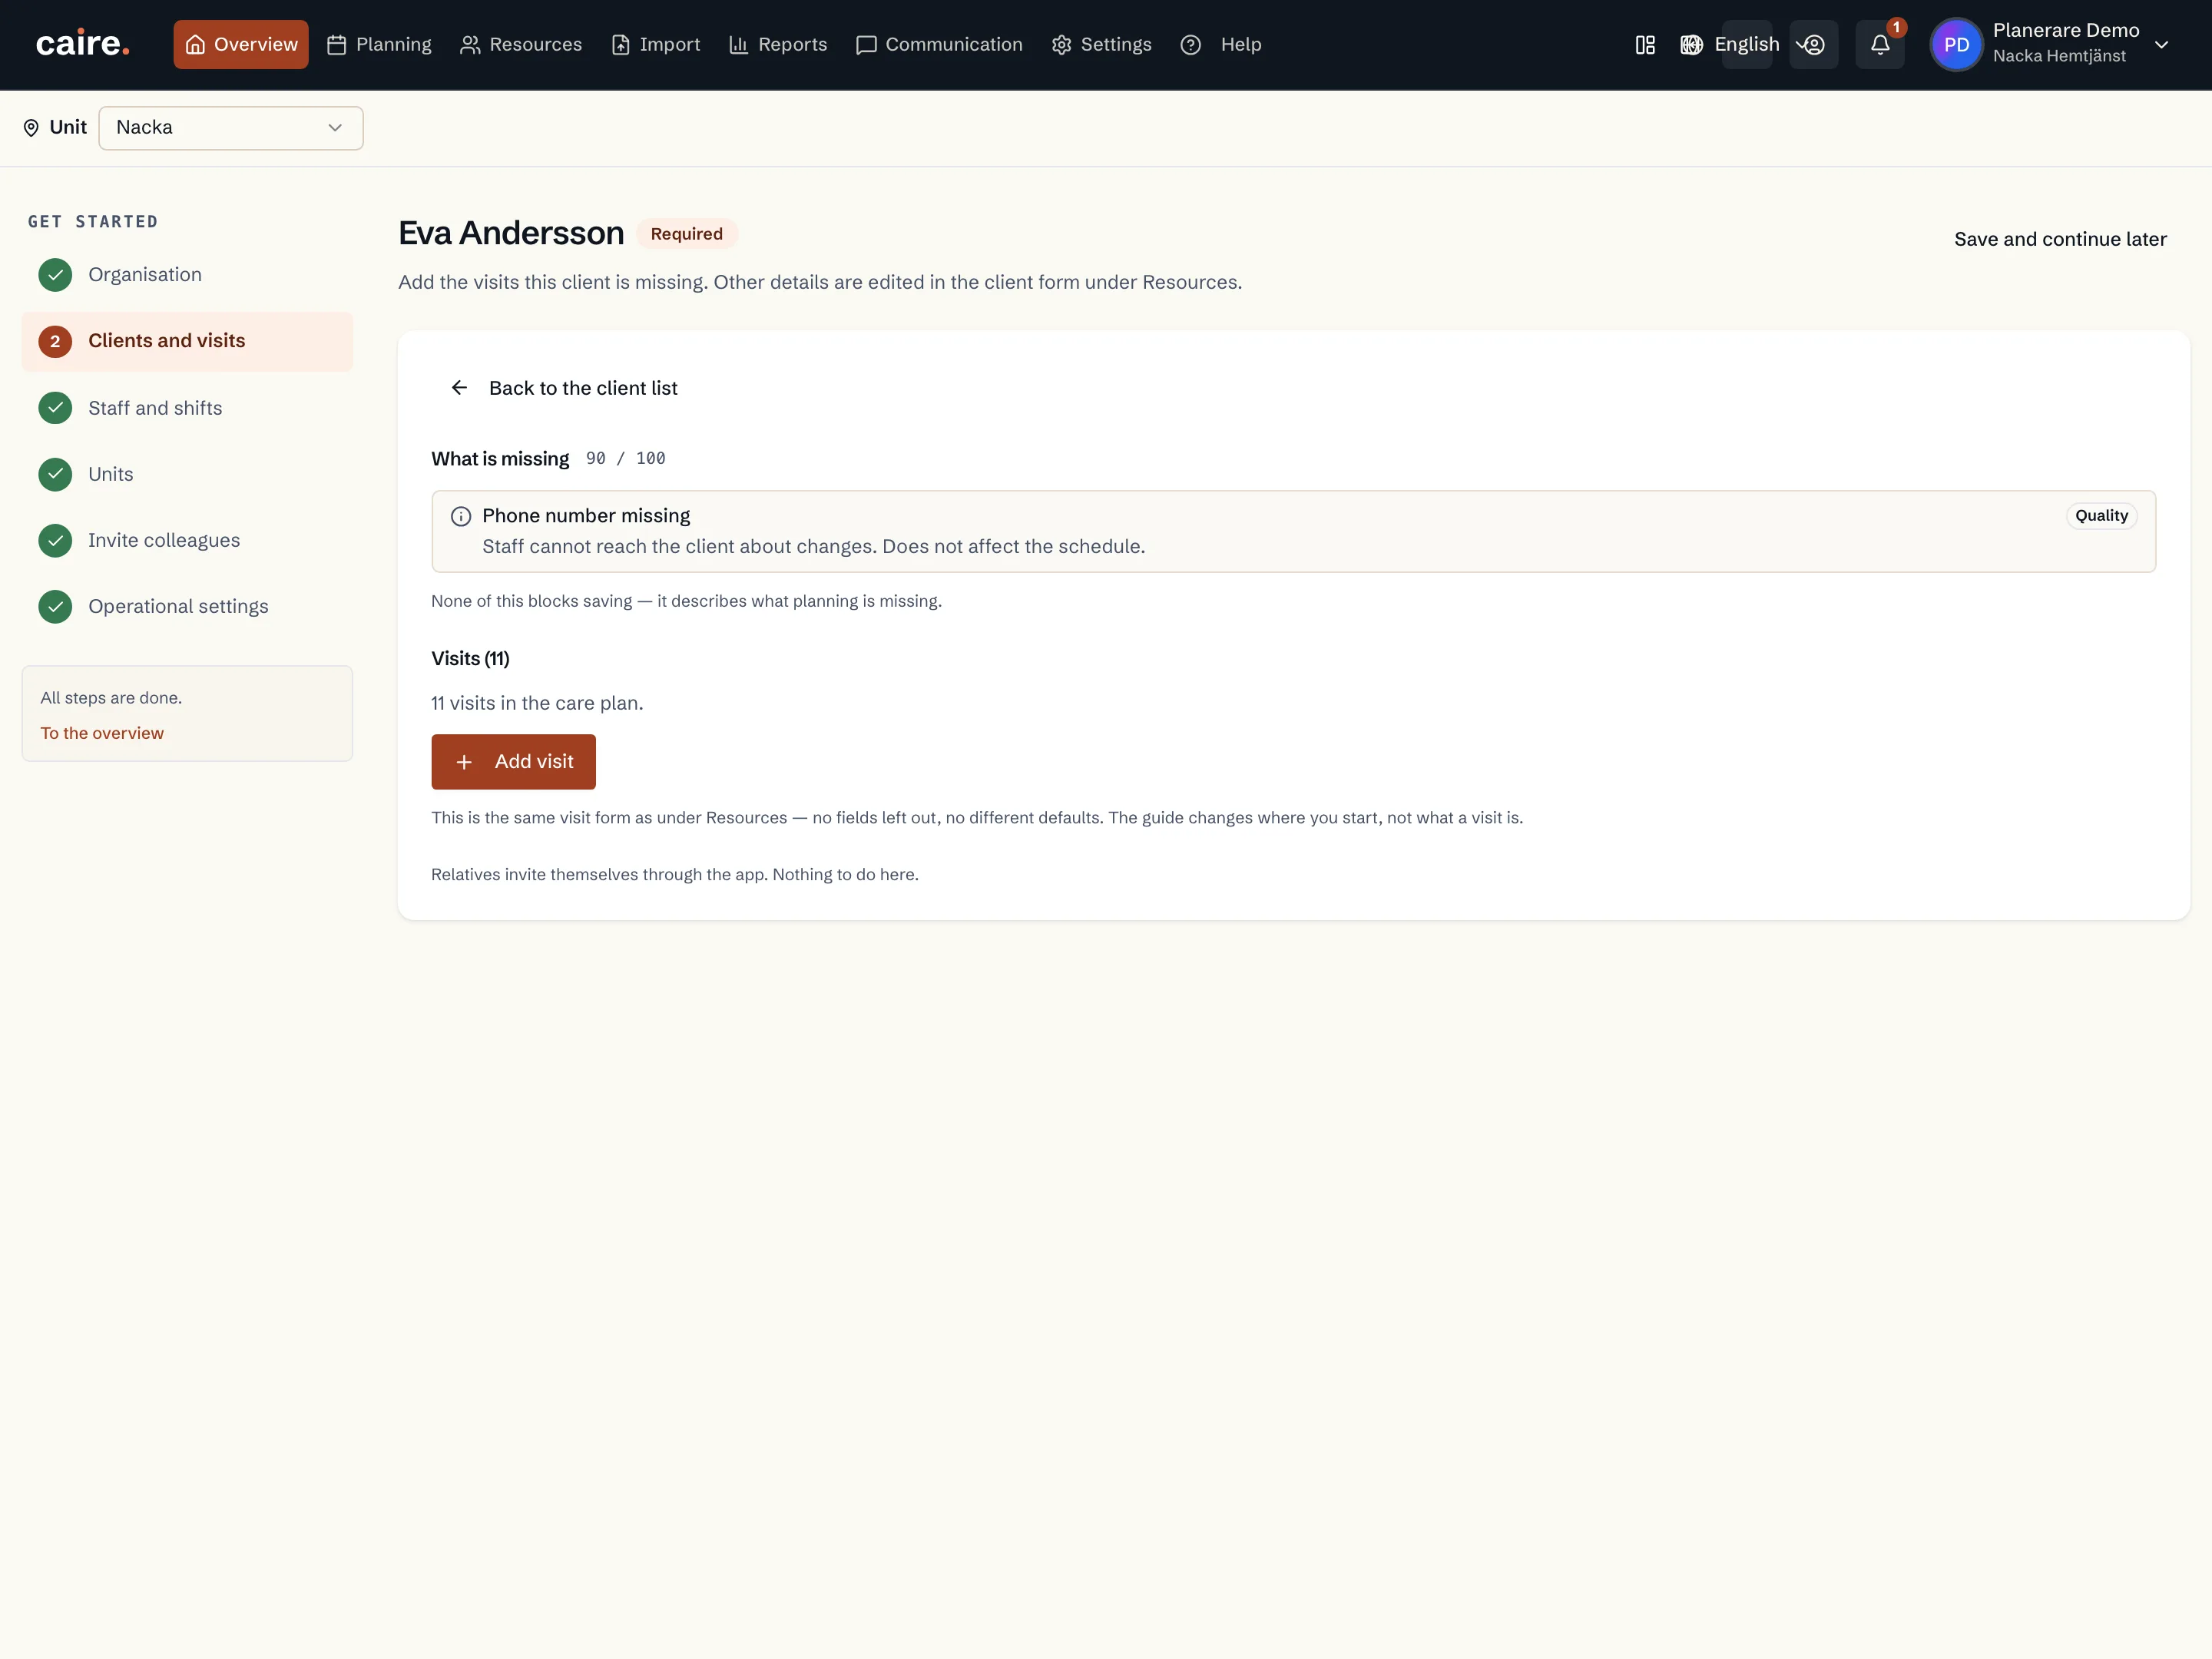This screenshot has height=1659, width=2212.
Task: Open the Nacka unit dropdown
Action: click(231, 128)
